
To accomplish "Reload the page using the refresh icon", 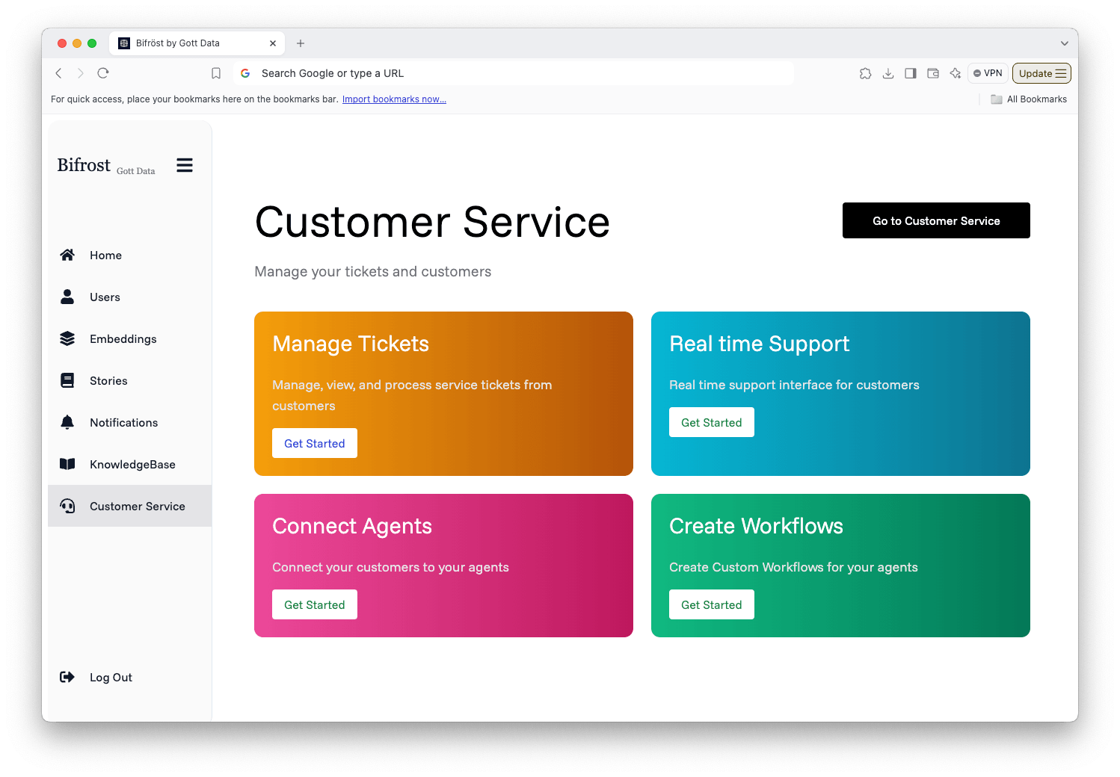I will 102,72.
